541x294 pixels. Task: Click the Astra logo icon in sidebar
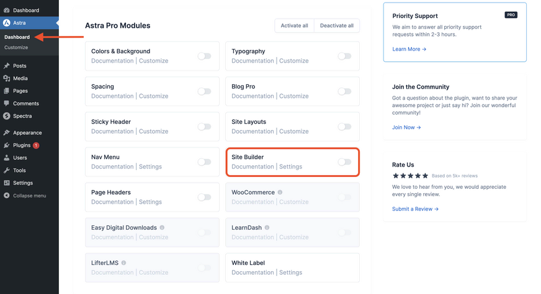tap(7, 23)
